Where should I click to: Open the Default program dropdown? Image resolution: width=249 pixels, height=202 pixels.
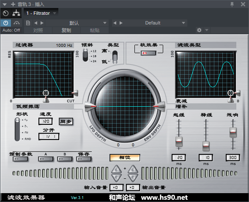(x=183, y=23)
